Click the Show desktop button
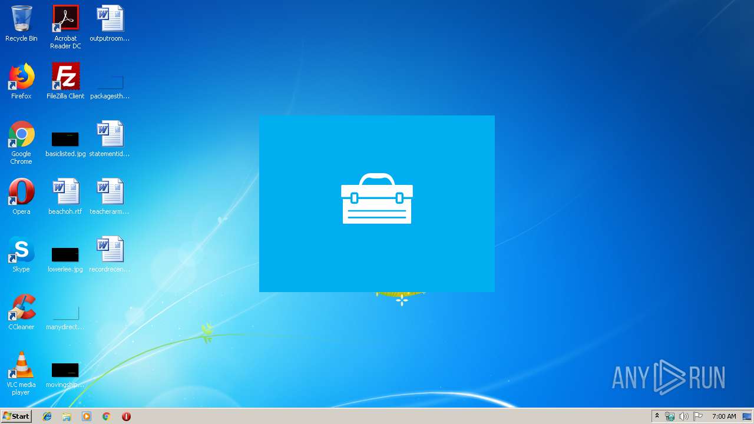This screenshot has height=424, width=754. [x=748, y=416]
